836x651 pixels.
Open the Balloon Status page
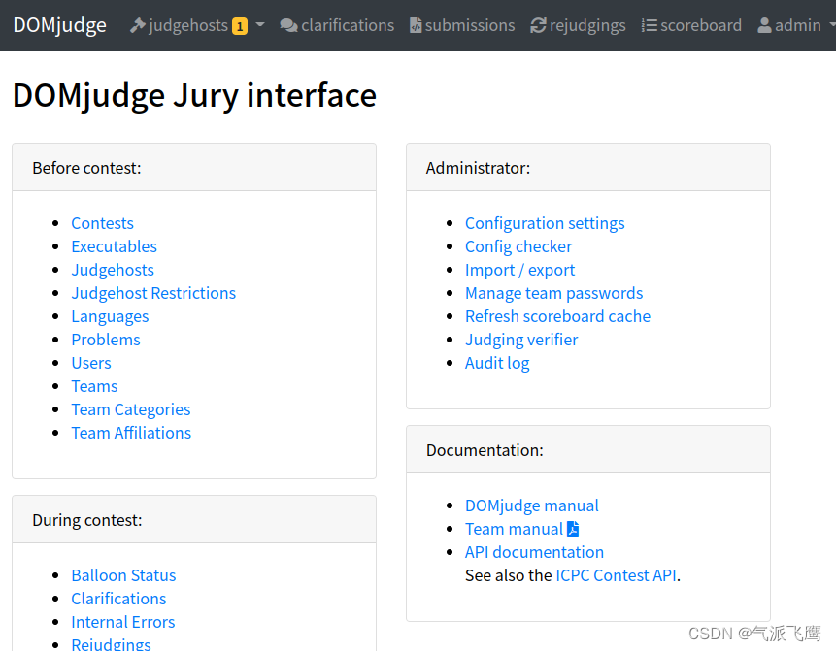click(123, 575)
